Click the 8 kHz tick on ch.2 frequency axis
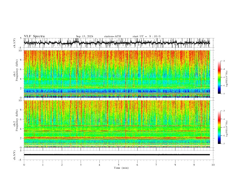Image resolution: width=240 pixels, height=185 pixels. coord(22,110)
